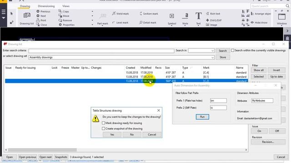Viewport: 291px width, 163px height.
Task: Click the Invert filter button
Action: (x=276, y=70)
